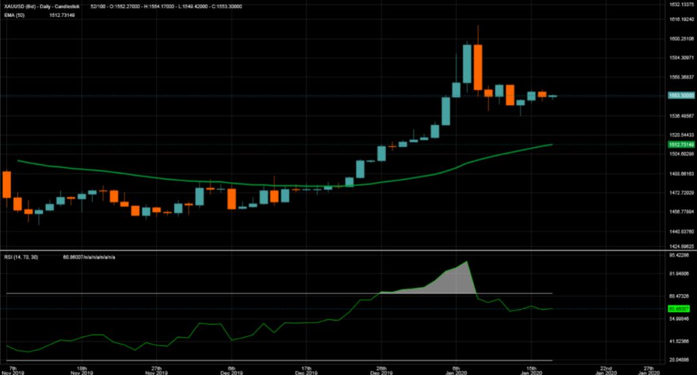Click the first orange candle at the far left
The width and height of the screenshot is (697, 375).
pos(7,185)
